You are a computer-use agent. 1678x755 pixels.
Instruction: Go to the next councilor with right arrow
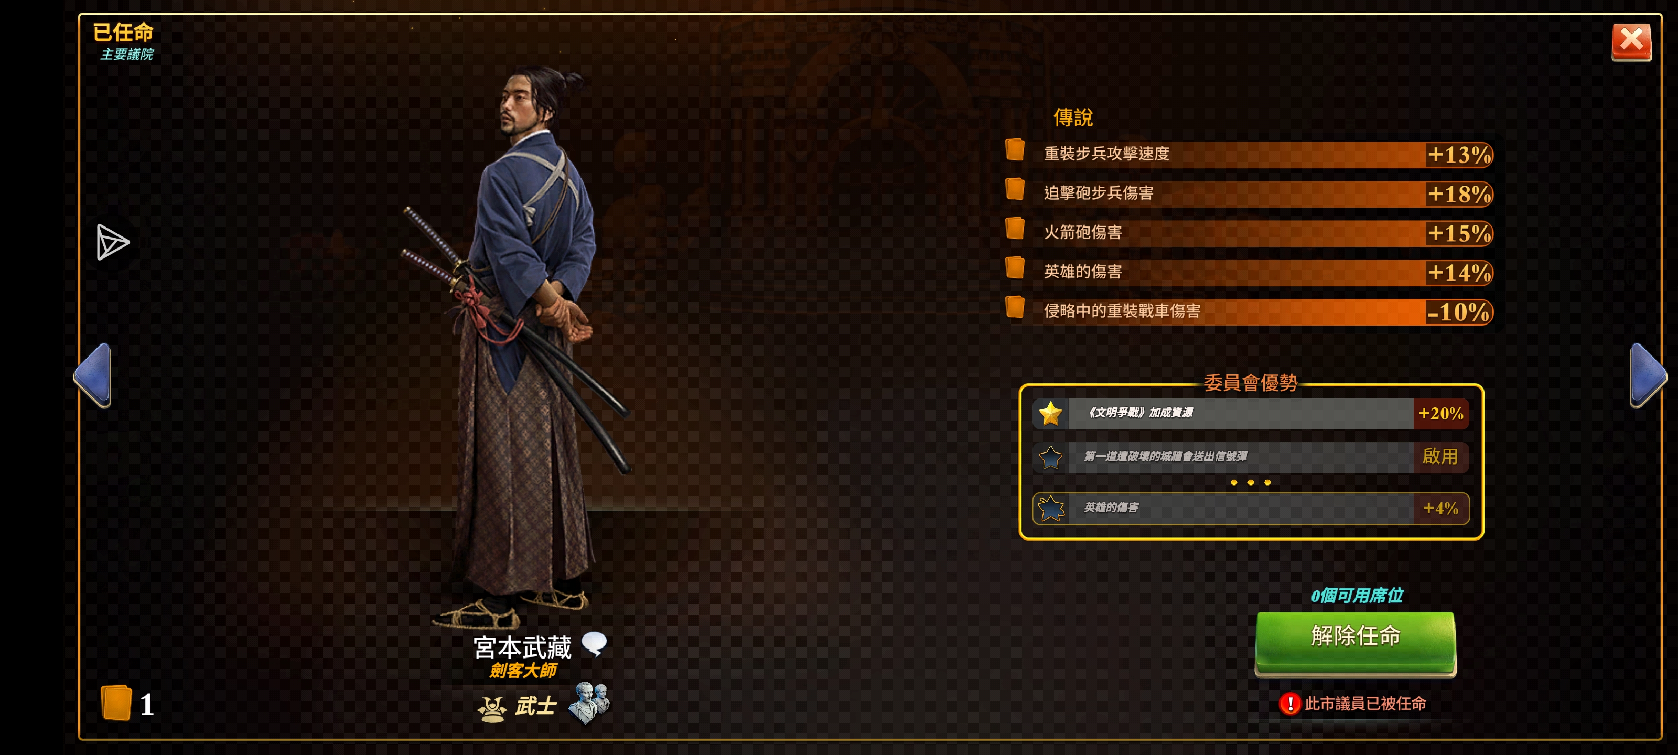(x=1648, y=375)
